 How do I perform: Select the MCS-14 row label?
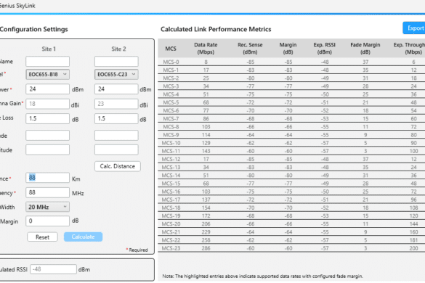(171, 176)
